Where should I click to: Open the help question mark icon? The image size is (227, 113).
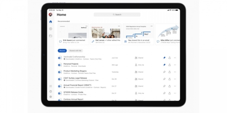[x=51, y=91]
